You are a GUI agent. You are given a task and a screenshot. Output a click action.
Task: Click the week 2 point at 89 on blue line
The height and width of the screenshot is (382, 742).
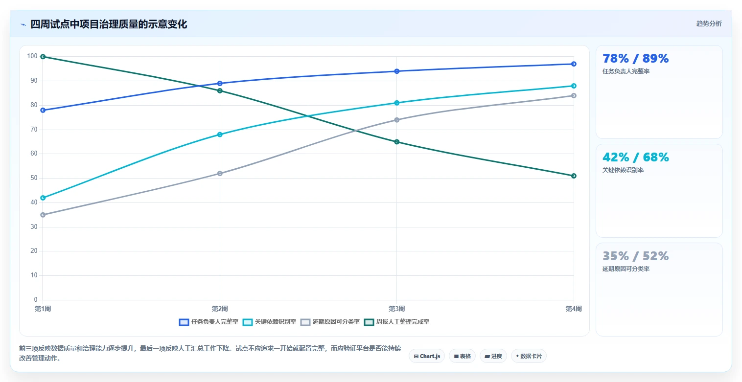pyautogui.click(x=220, y=83)
